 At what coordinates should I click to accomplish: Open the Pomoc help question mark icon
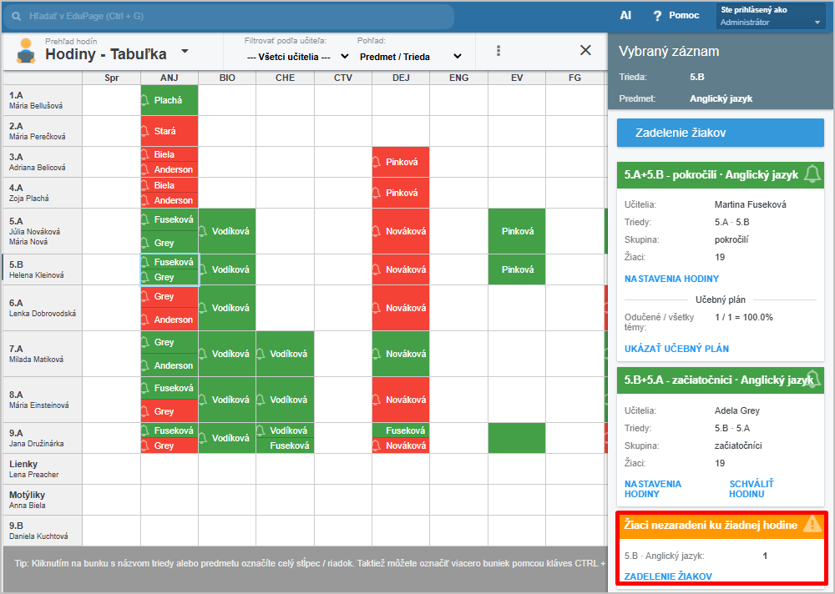click(657, 16)
